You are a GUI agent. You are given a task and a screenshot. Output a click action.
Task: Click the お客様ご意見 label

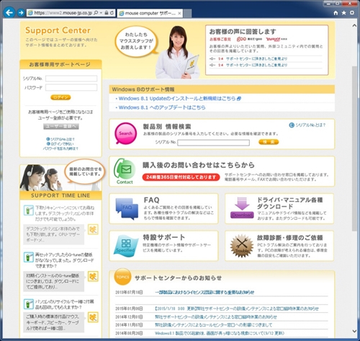point(220,39)
